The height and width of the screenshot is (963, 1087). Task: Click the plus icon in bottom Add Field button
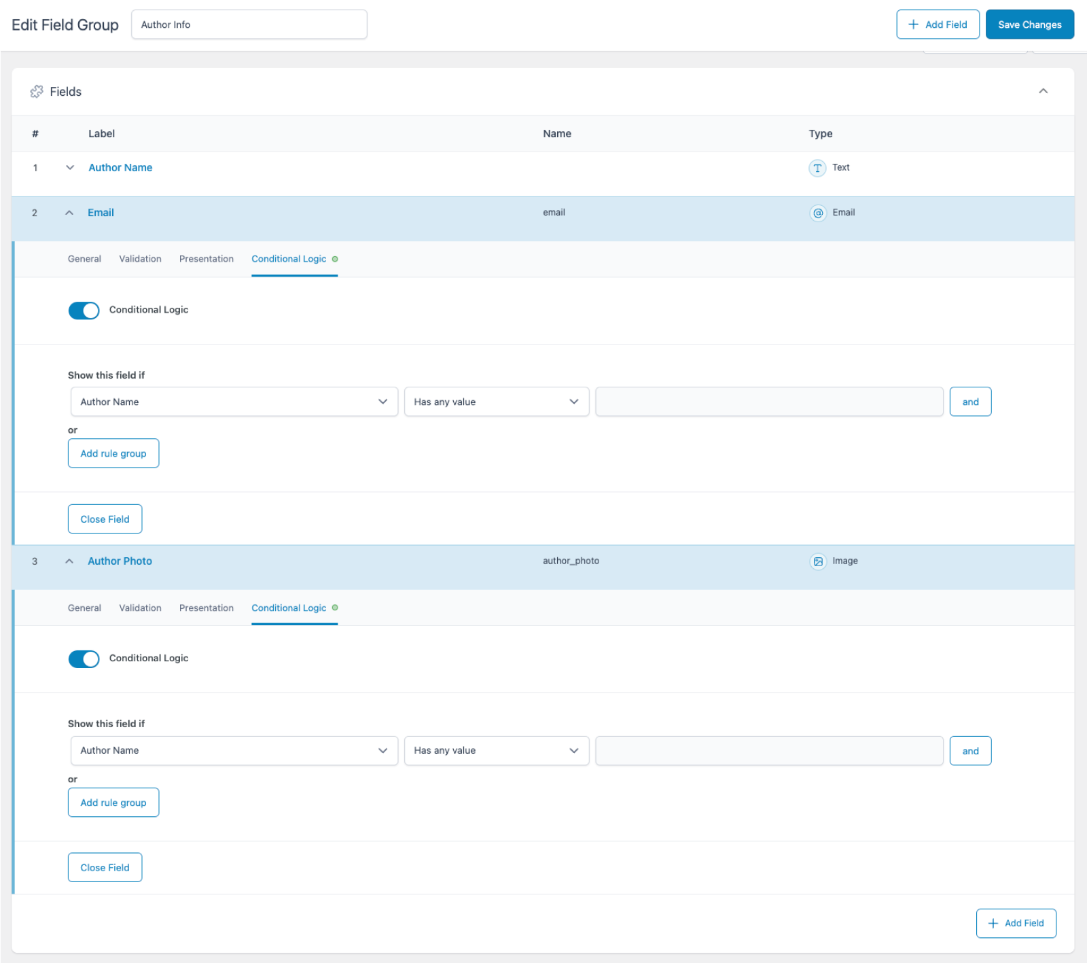coord(993,923)
